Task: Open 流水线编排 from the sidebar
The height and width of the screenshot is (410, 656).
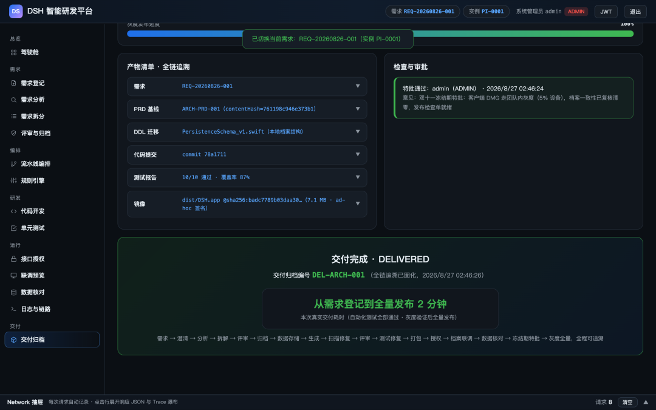Action: tap(52, 163)
